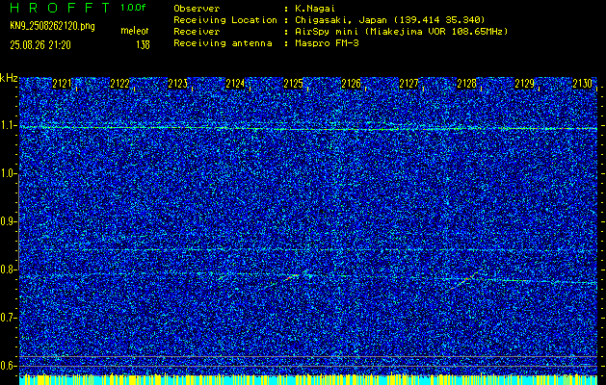Screen dimensions: 606x385
Task: Click the 2130 time marker
Action: 583,84
